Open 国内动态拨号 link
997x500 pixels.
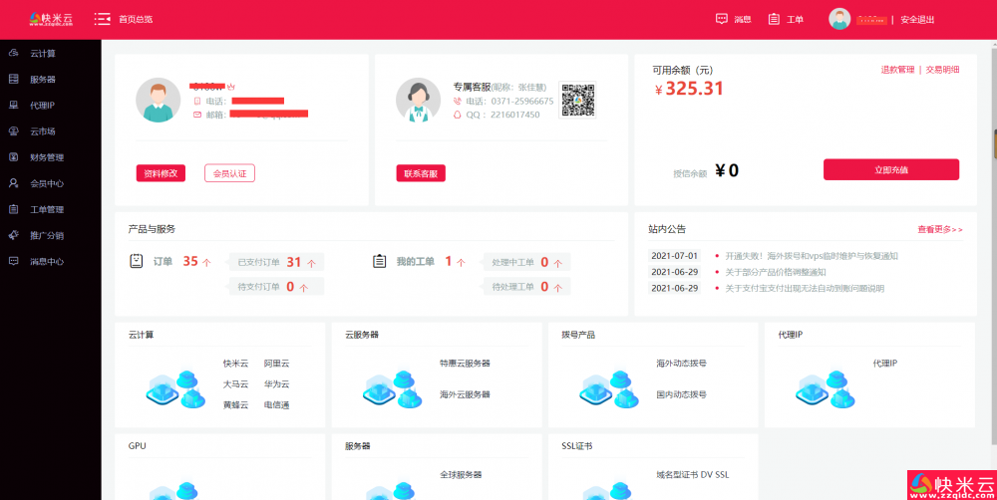coord(682,394)
